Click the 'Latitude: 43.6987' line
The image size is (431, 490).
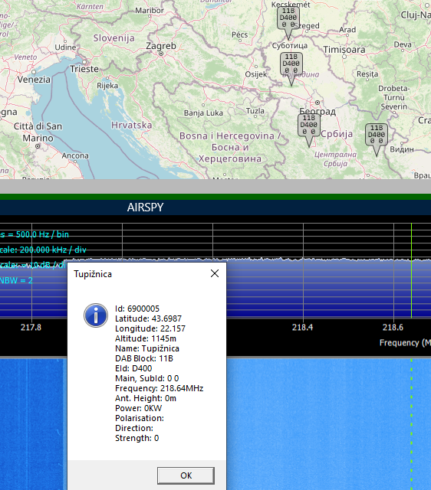(x=148, y=318)
